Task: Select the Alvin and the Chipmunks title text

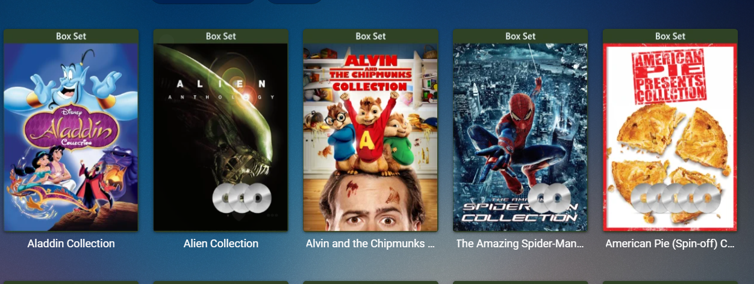Action: click(x=370, y=244)
